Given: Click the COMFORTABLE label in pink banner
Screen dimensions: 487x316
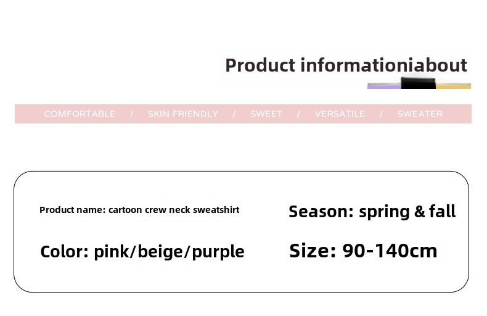Looking at the screenshot, I should (80, 114).
